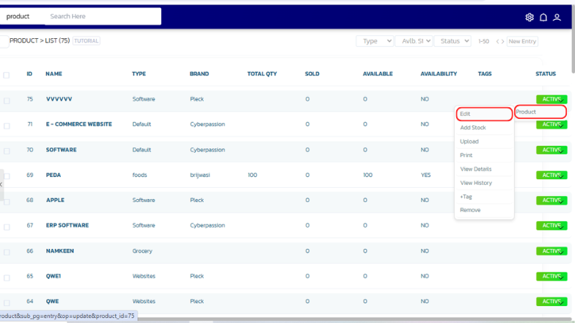Open the Tutorial link beside Product List

click(86, 41)
